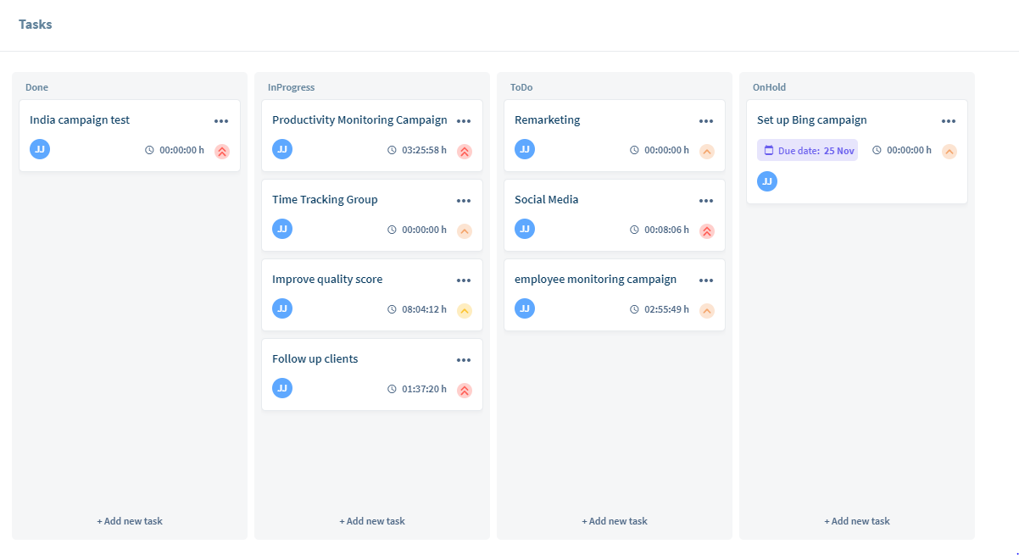Click Add new task in the OnHold column
The width and height of the screenshot is (1019, 555).
pyautogui.click(x=856, y=520)
